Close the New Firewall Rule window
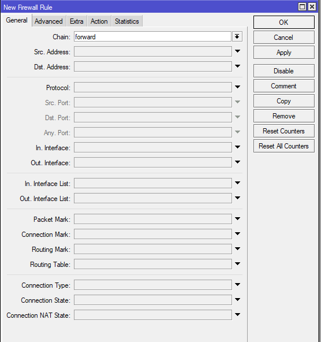The height and width of the screenshot is (342, 321). tap(312, 7)
